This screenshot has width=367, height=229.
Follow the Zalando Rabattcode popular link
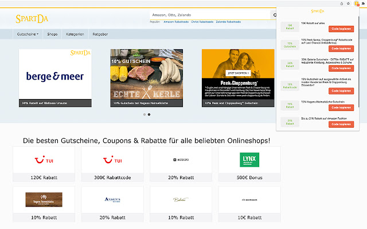point(228,22)
